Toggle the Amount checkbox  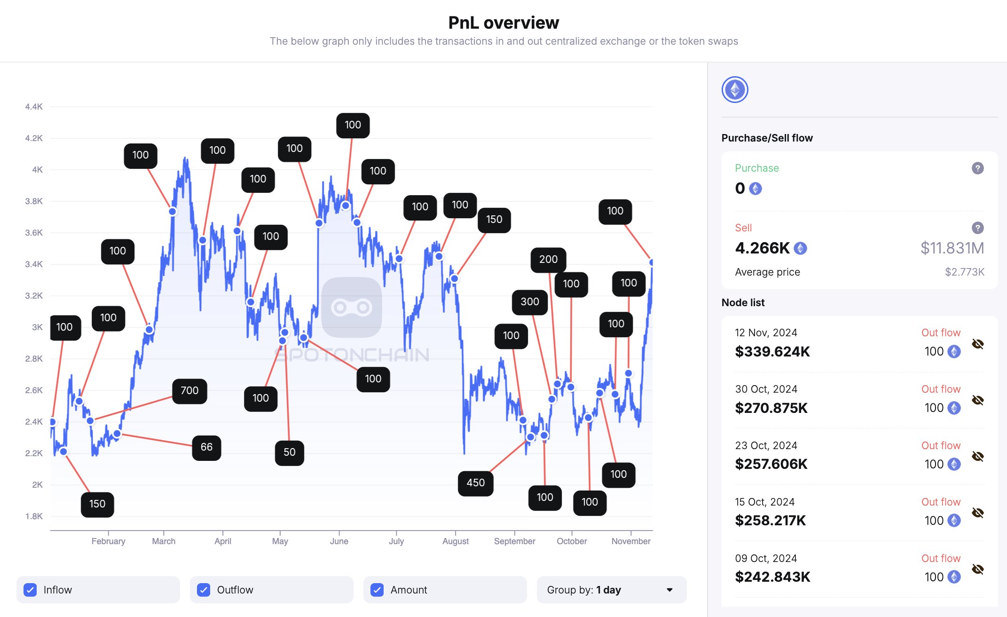(377, 590)
